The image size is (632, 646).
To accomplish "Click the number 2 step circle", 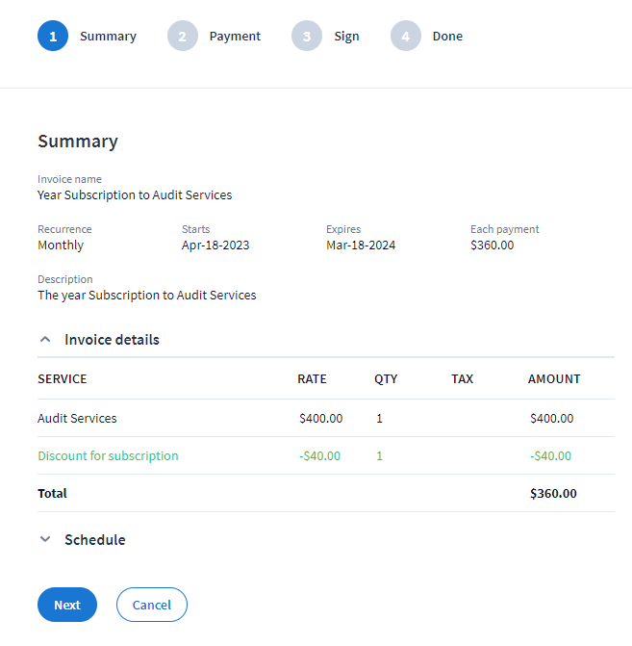I will [182, 37].
